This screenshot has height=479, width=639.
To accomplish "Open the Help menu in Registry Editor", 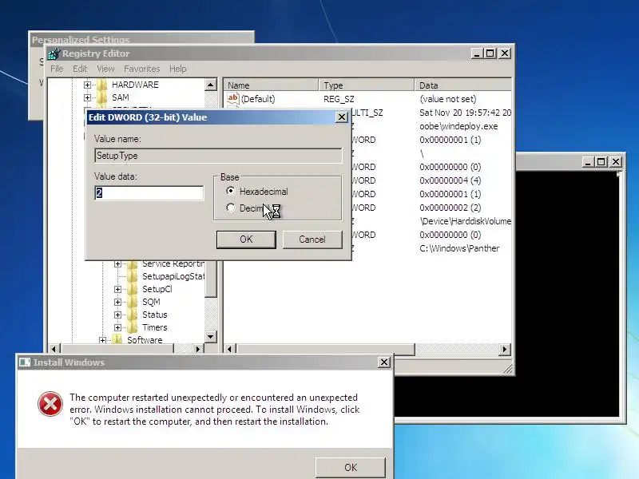I will tap(177, 69).
